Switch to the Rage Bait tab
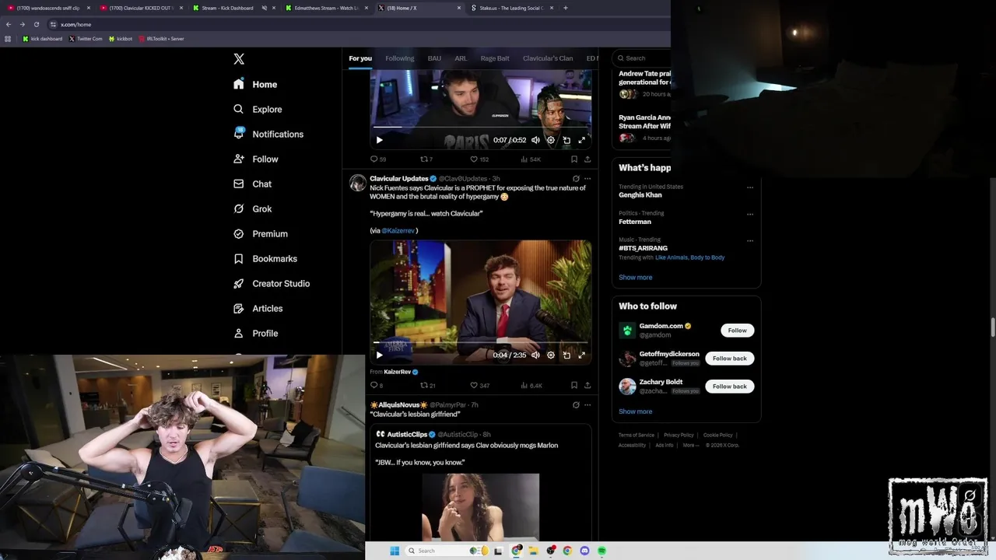 pyautogui.click(x=495, y=58)
